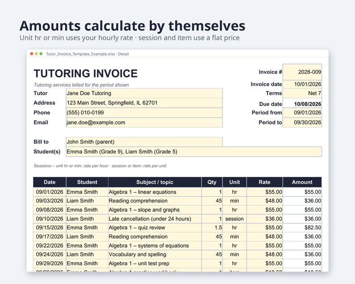
Task: Select the amount $36.00 in the 09/03/2026 row
Action: (x=302, y=201)
